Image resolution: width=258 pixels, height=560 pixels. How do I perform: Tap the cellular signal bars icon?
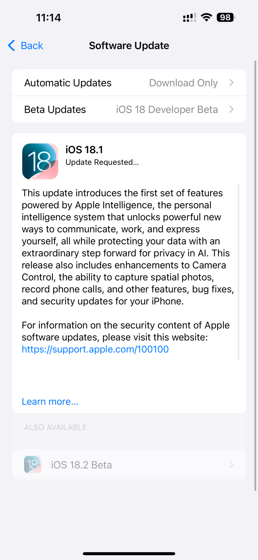[190, 18]
